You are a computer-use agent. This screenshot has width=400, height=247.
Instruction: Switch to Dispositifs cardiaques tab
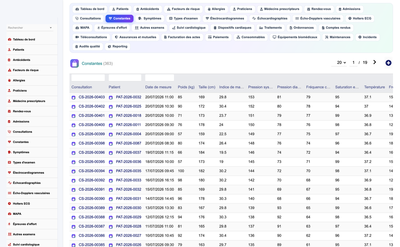tap(233, 28)
